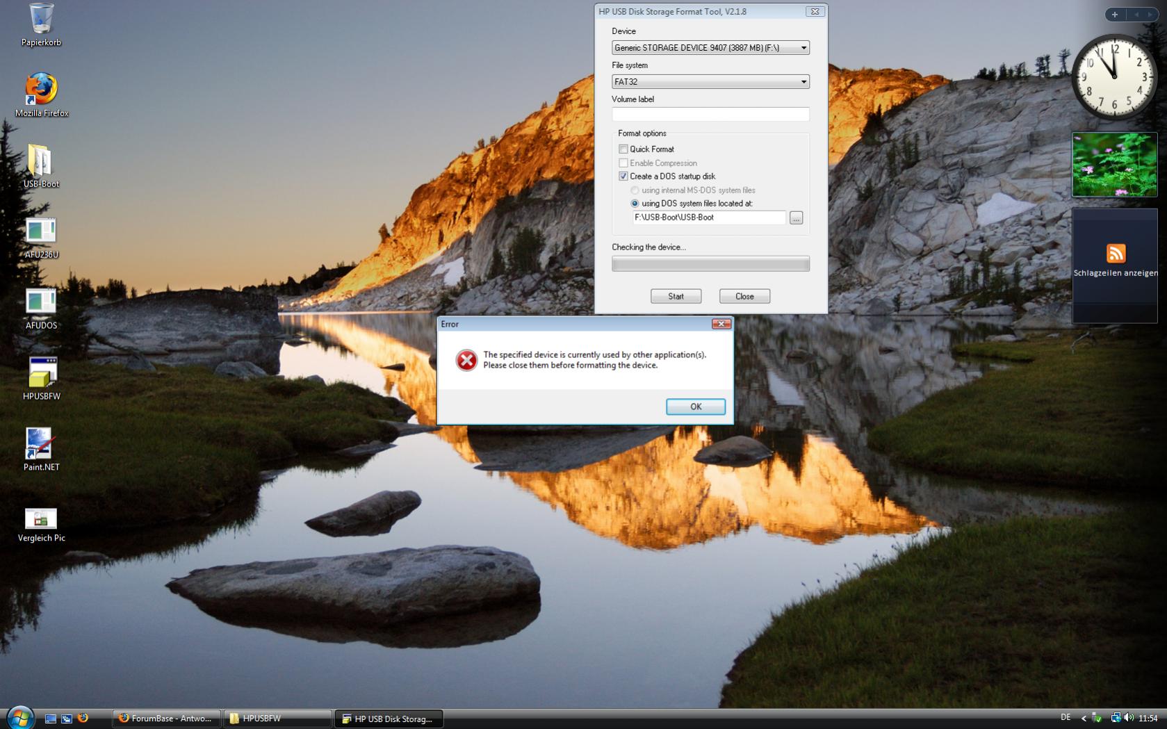This screenshot has width=1167, height=729.
Task: Click the Switch between windows quick launch icon
Action: 66,719
